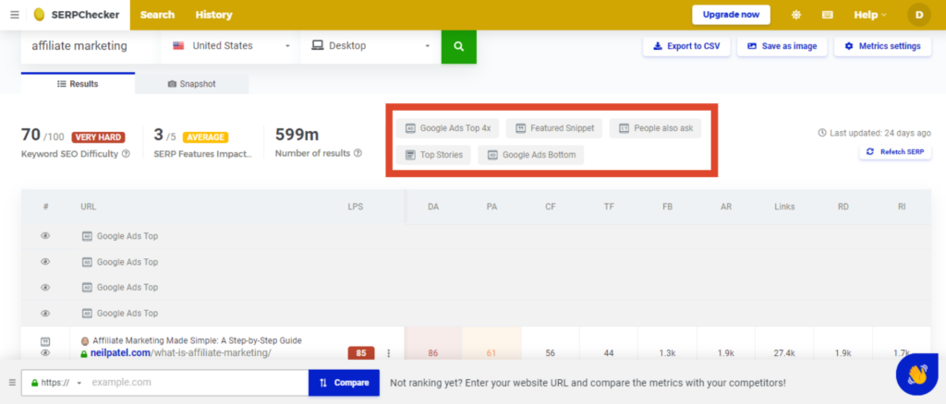Toggle the theme brightness icon
Image resolution: width=946 pixels, height=404 pixels.
point(796,15)
